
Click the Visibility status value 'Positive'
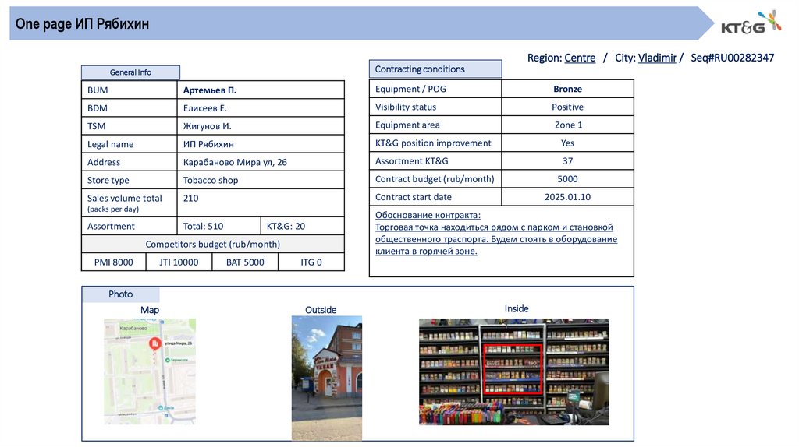pos(568,107)
